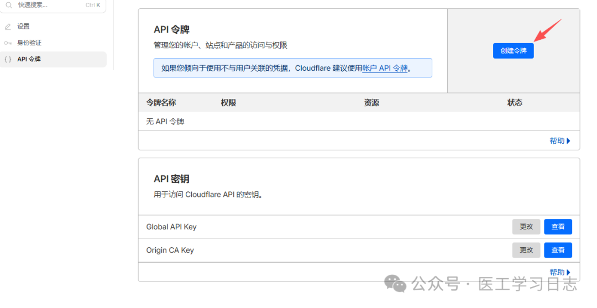Image resolution: width=597 pixels, height=308 pixels.
Task: Click the key icon beside 身份验证
Action: [8, 43]
